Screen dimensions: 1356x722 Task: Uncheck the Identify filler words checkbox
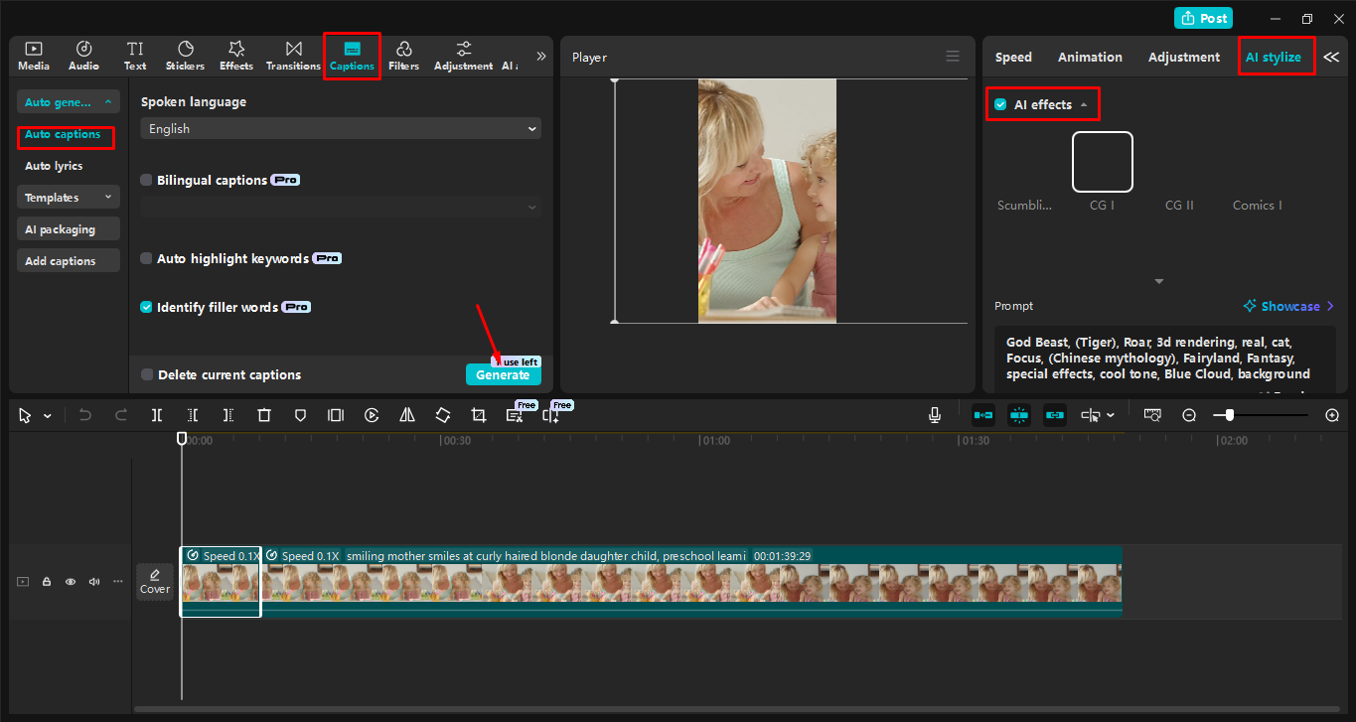[147, 308]
